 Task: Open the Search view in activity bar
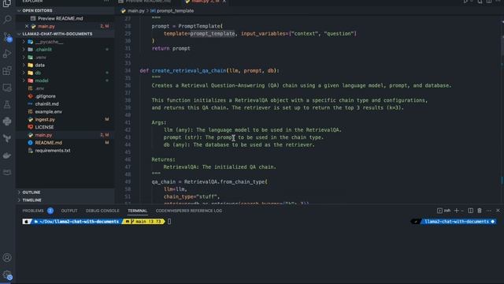[x=7, y=20]
